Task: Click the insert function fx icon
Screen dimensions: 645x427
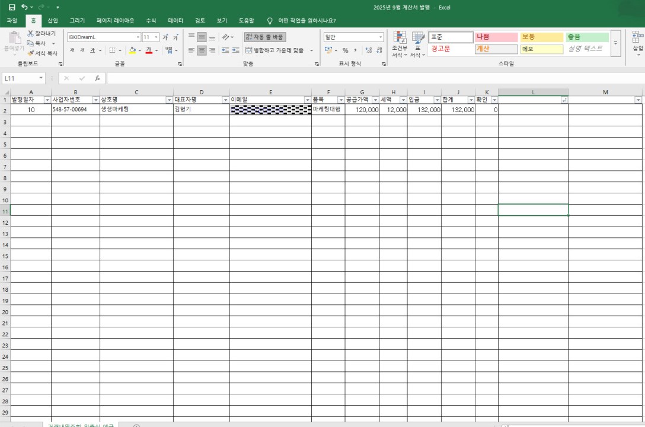Action: (97, 78)
